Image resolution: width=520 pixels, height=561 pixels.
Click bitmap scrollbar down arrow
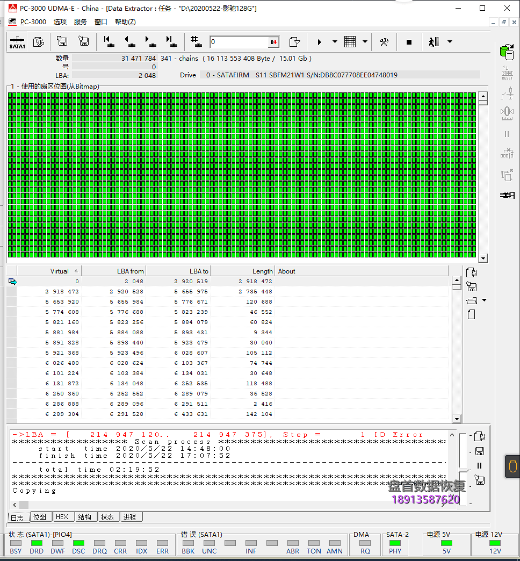coord(483,258)
